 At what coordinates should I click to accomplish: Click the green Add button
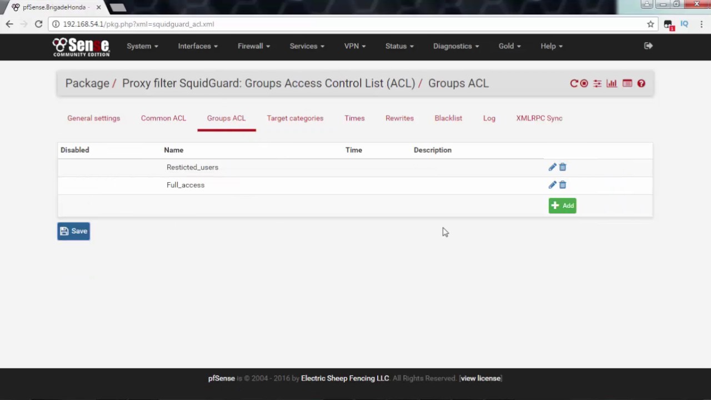tap(562, 206)
